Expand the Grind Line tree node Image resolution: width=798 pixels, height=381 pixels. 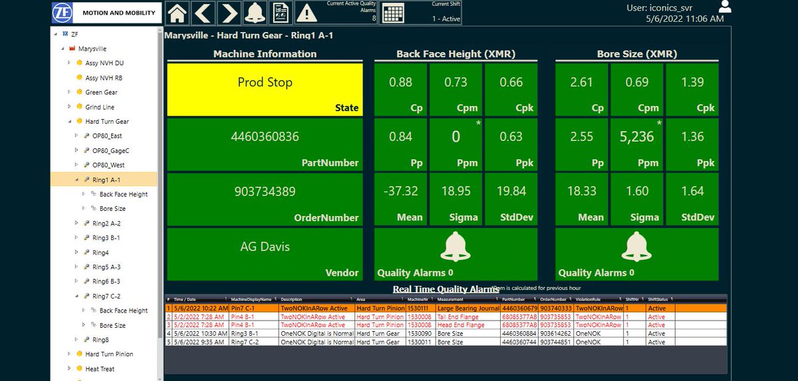[69, 107]
